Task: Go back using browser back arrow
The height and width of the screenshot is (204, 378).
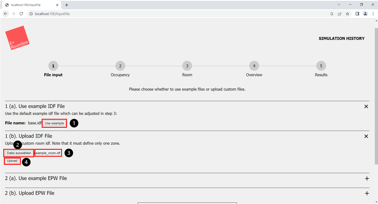Action: pos(6,14)
